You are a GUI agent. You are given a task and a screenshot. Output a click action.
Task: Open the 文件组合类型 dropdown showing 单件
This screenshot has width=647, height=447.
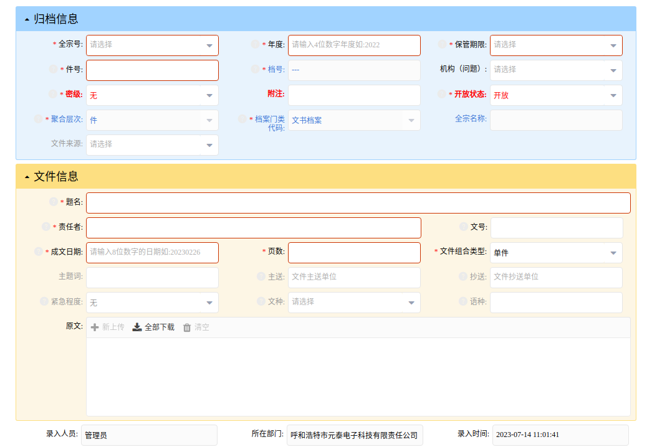click(x=556, y=253)
